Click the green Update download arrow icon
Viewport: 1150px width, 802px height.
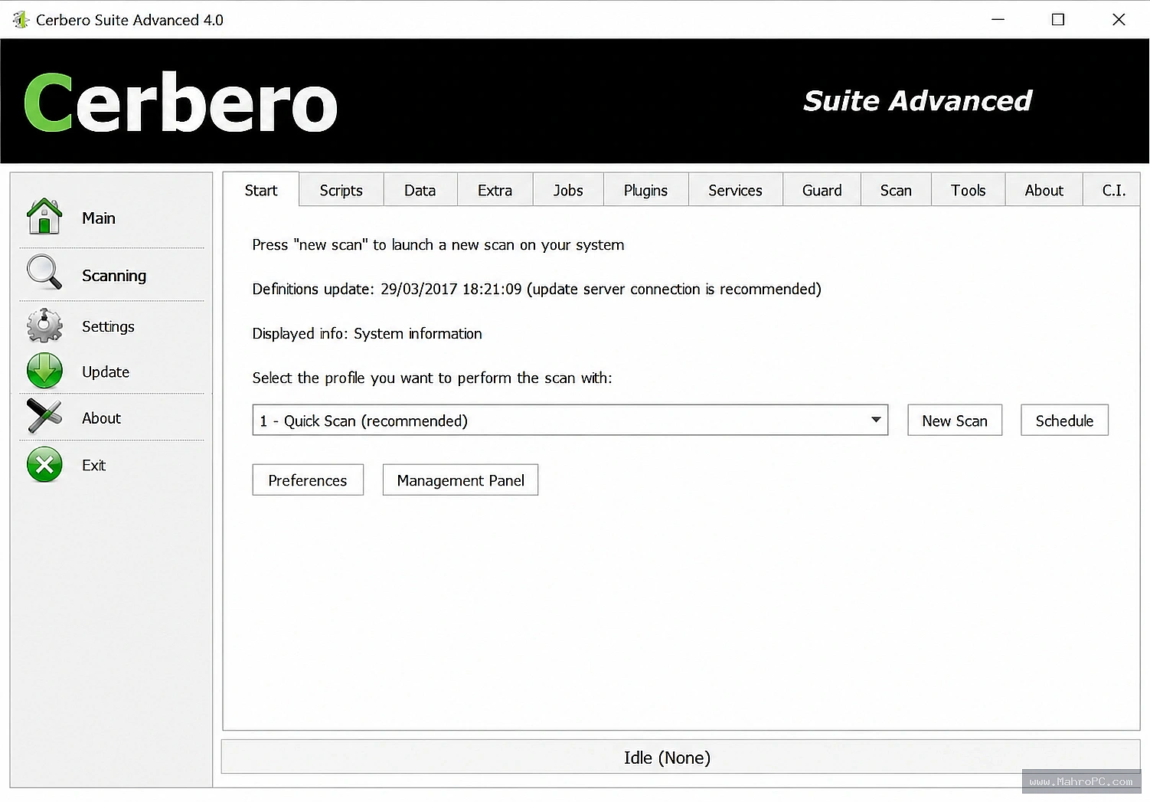[x=44, y=371]
